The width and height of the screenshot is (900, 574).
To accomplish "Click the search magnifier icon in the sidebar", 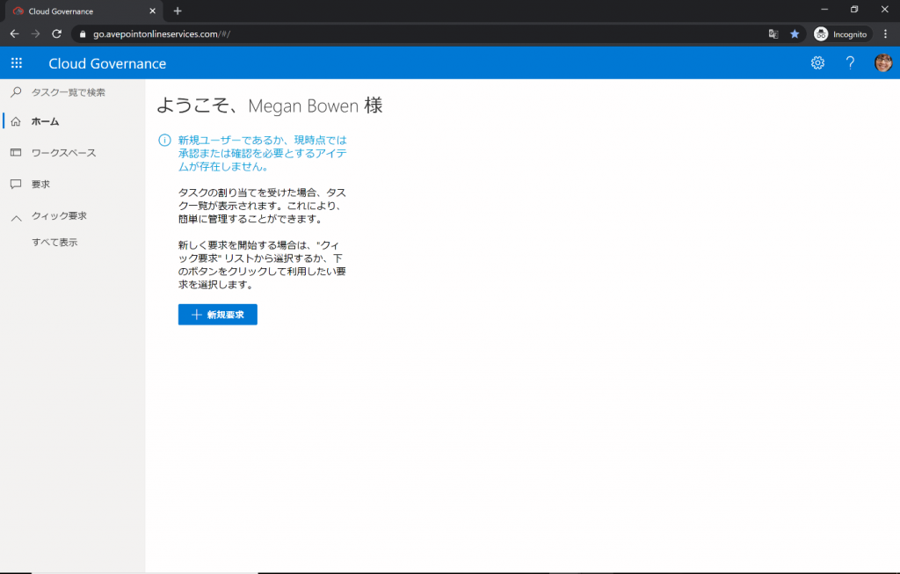I will point(16,91).
